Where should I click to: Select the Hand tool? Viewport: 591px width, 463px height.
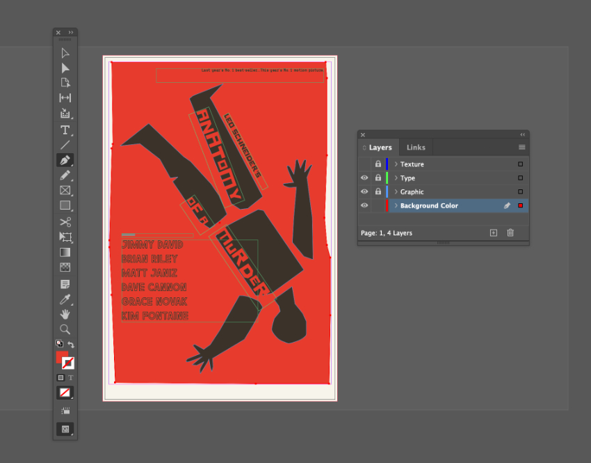(65, 314)
